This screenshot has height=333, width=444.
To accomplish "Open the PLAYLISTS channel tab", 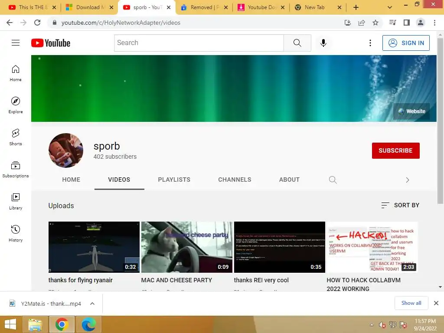I will 174,180.
